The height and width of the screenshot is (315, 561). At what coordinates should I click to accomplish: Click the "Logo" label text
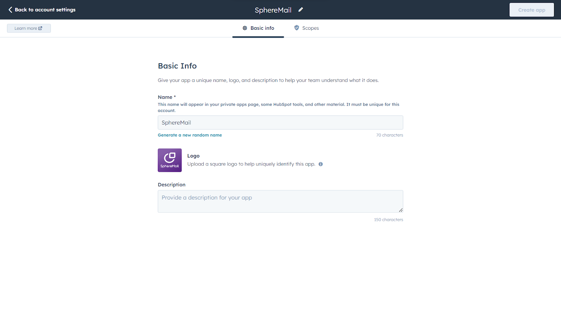click(193, 156)
